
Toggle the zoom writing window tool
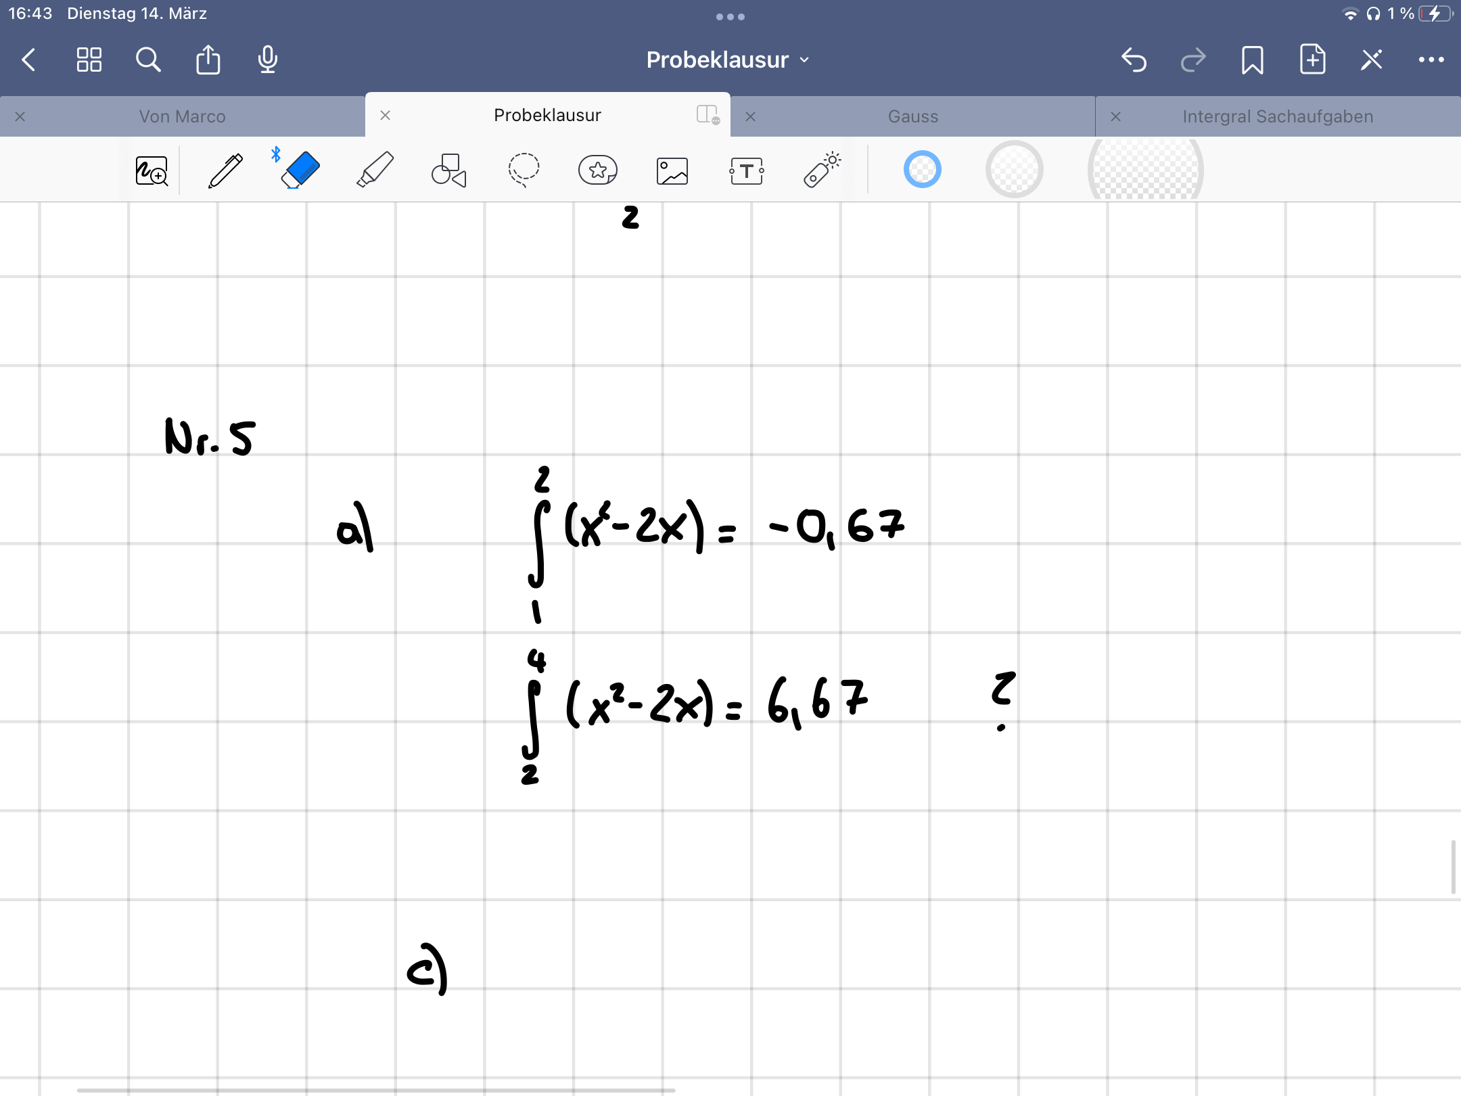tap(152, 170)
